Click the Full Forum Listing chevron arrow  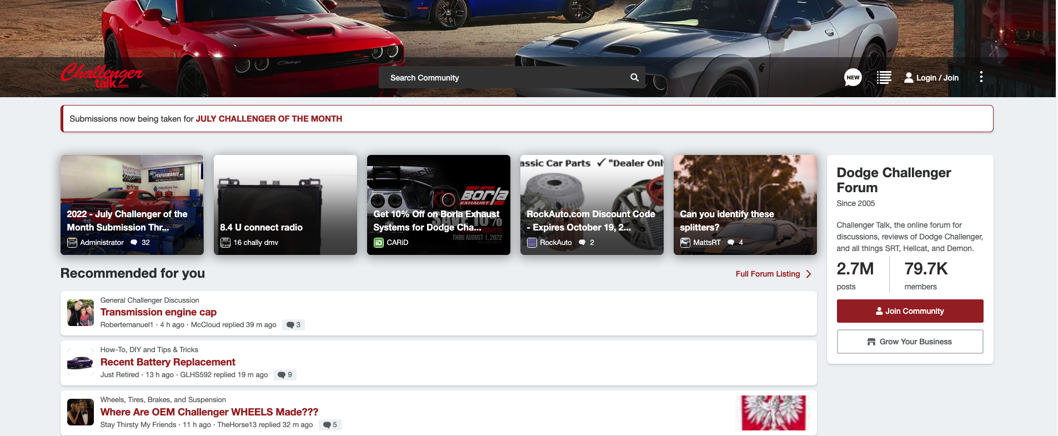click(x=809, y=274)
